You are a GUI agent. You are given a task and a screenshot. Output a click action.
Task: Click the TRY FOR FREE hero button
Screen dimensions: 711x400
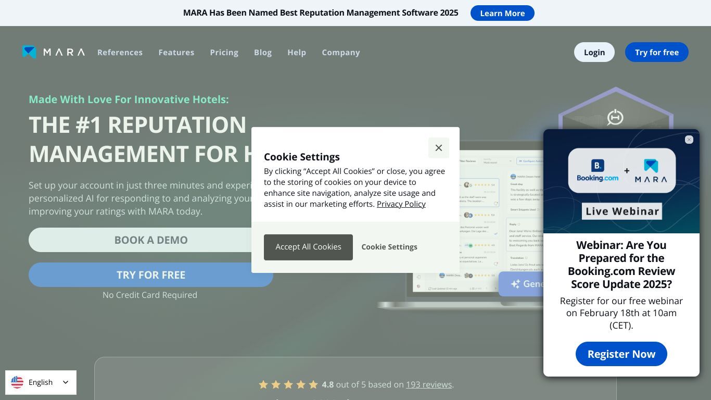coord(151,275)
